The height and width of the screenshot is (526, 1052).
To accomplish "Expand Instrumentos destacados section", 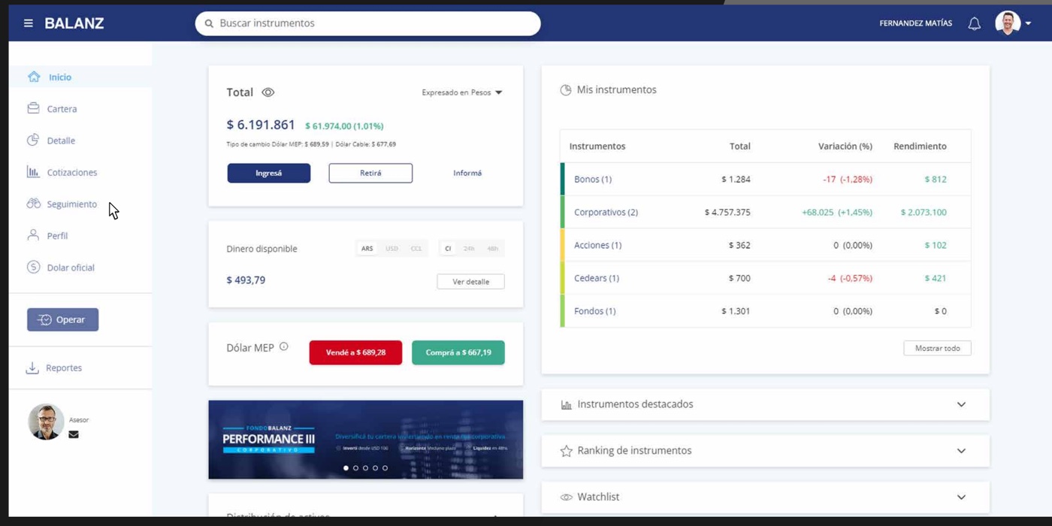I will pos(961,404).
